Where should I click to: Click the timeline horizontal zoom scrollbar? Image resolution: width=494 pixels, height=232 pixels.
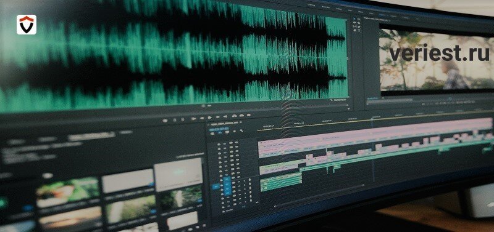(x=319, y=196)
